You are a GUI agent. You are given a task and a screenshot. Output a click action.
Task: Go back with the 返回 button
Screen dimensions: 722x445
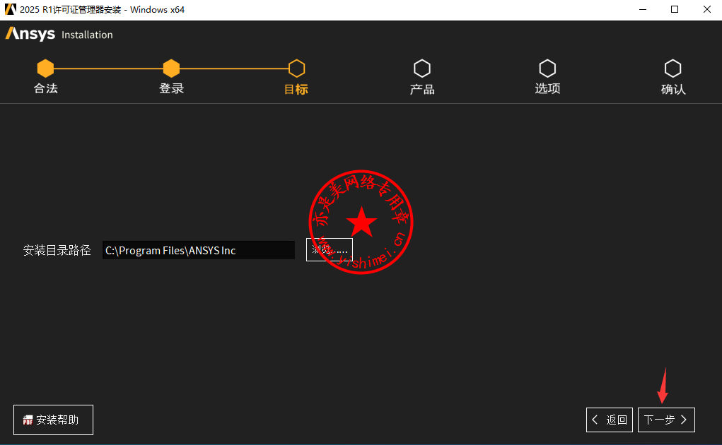(x=609, y=420)
